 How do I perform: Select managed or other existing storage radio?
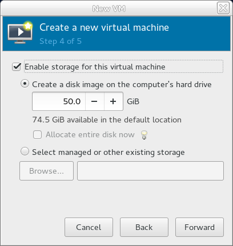pos(25,151)
